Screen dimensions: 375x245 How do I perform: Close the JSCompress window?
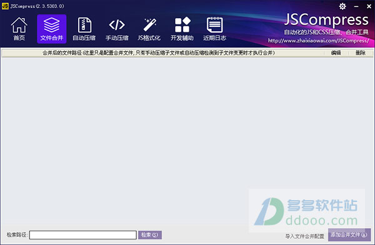tap(369, 6)
